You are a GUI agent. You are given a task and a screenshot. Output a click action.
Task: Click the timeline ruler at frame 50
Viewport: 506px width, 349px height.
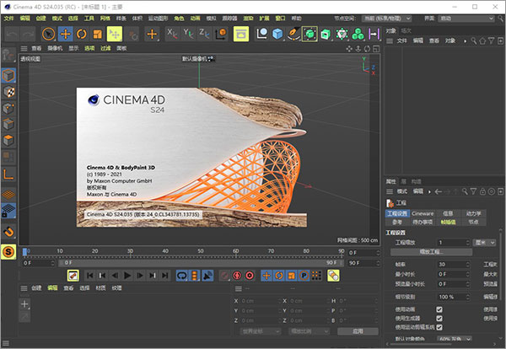click(x=199, y=250)
